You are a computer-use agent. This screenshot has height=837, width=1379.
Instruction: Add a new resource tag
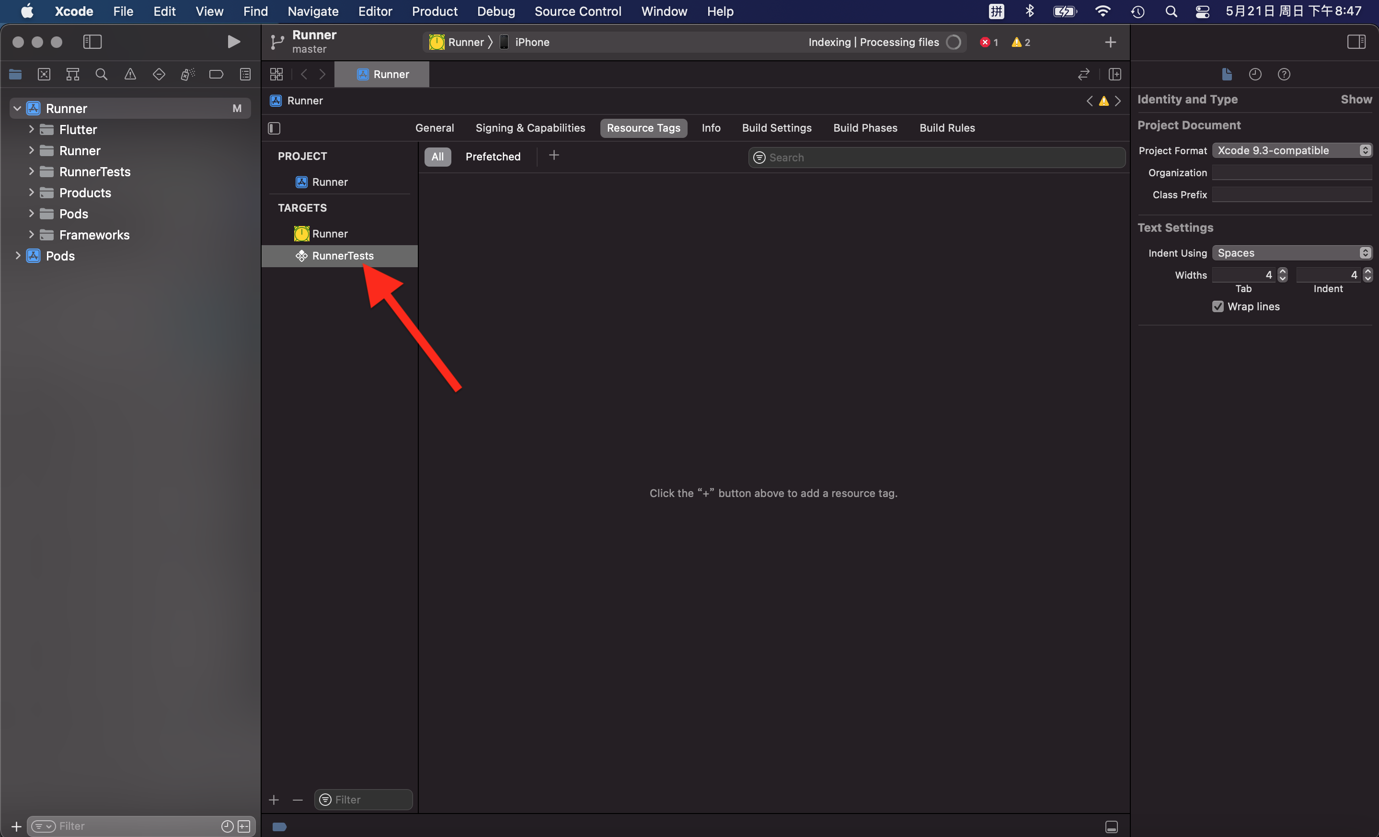pyautogui.click(x=554, y=156)
